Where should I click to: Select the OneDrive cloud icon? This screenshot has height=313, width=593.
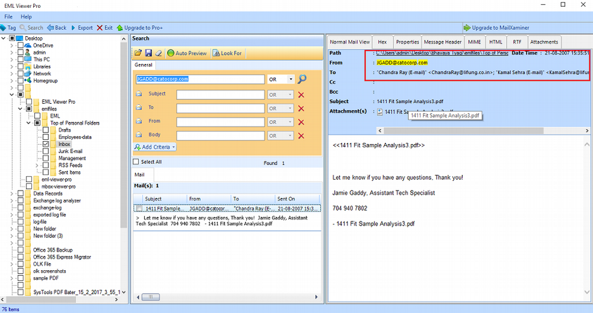[28, 45]
